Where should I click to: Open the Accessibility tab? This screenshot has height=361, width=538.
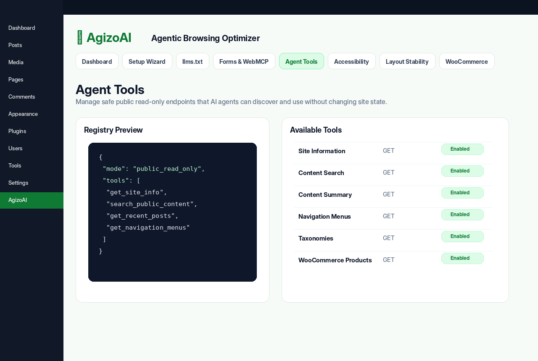coord(351,61)
